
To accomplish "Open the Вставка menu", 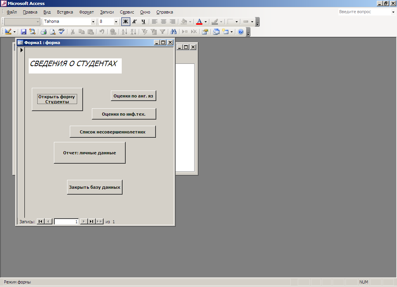I will tap(65, 12).
